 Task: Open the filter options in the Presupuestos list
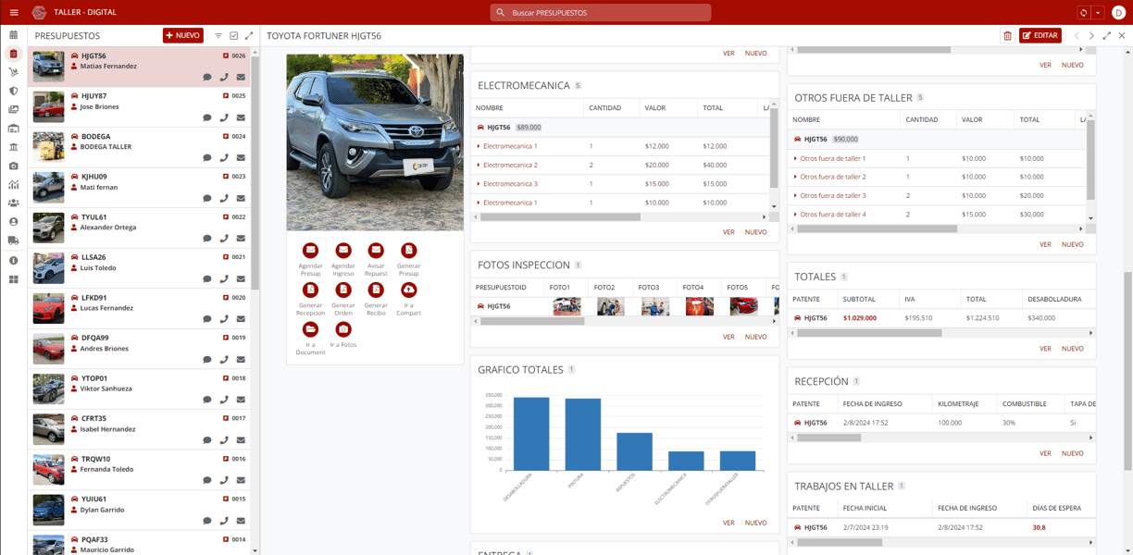pyautogui.click(x=218, y=36)
